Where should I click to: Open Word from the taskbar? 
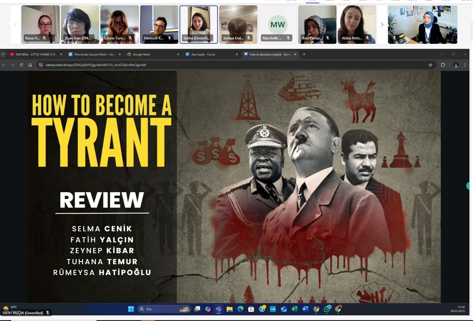[305, 309]
